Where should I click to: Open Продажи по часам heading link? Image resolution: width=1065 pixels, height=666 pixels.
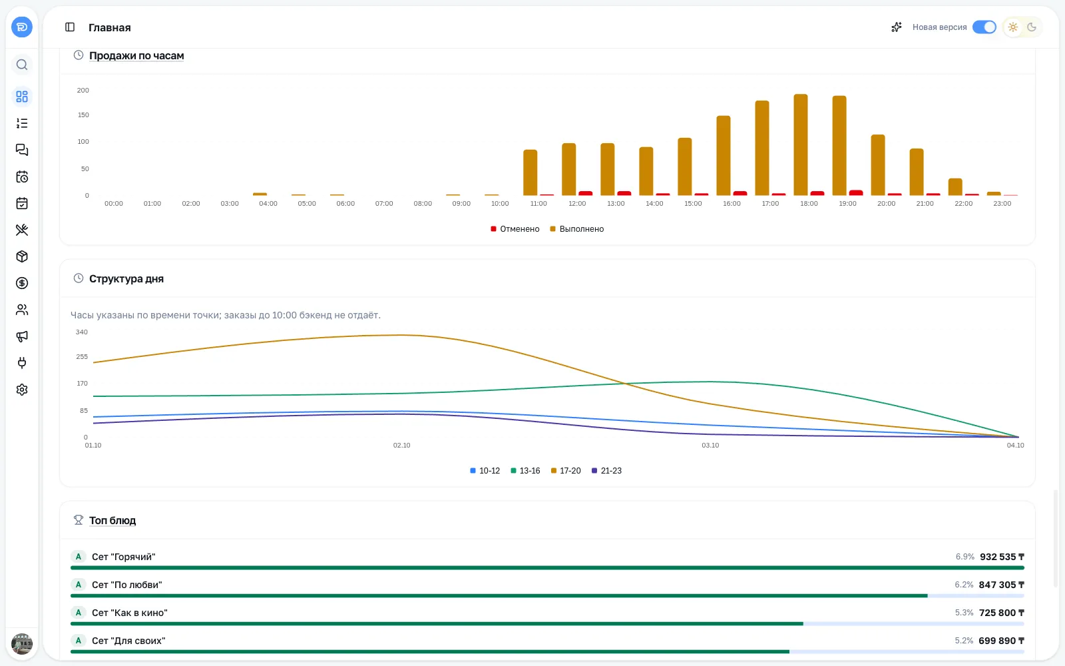136,56
